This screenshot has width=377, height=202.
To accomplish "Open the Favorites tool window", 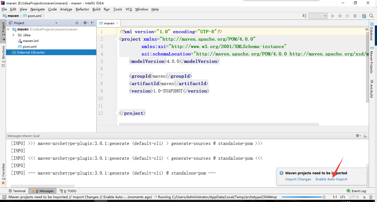I will [3, 173].
